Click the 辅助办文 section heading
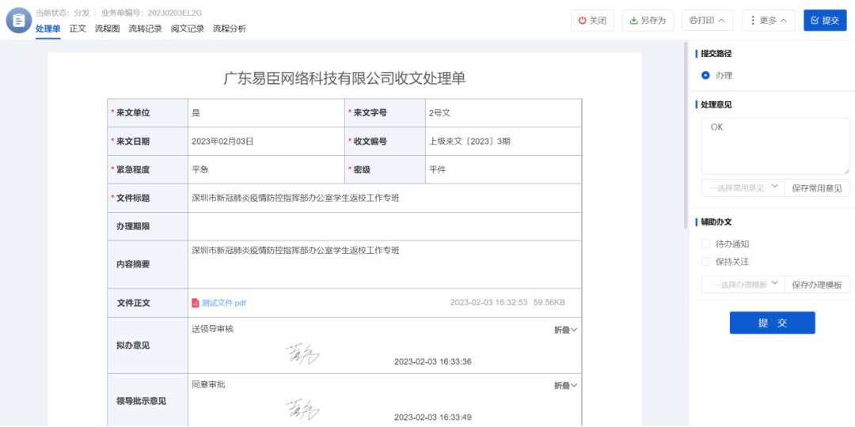This screenshot has width=855, height=427. 716,222
